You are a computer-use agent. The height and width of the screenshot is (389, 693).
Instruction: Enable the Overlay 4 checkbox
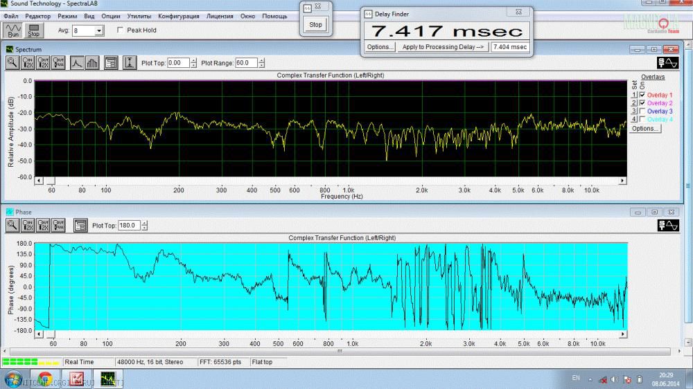(x=642, y=119)
